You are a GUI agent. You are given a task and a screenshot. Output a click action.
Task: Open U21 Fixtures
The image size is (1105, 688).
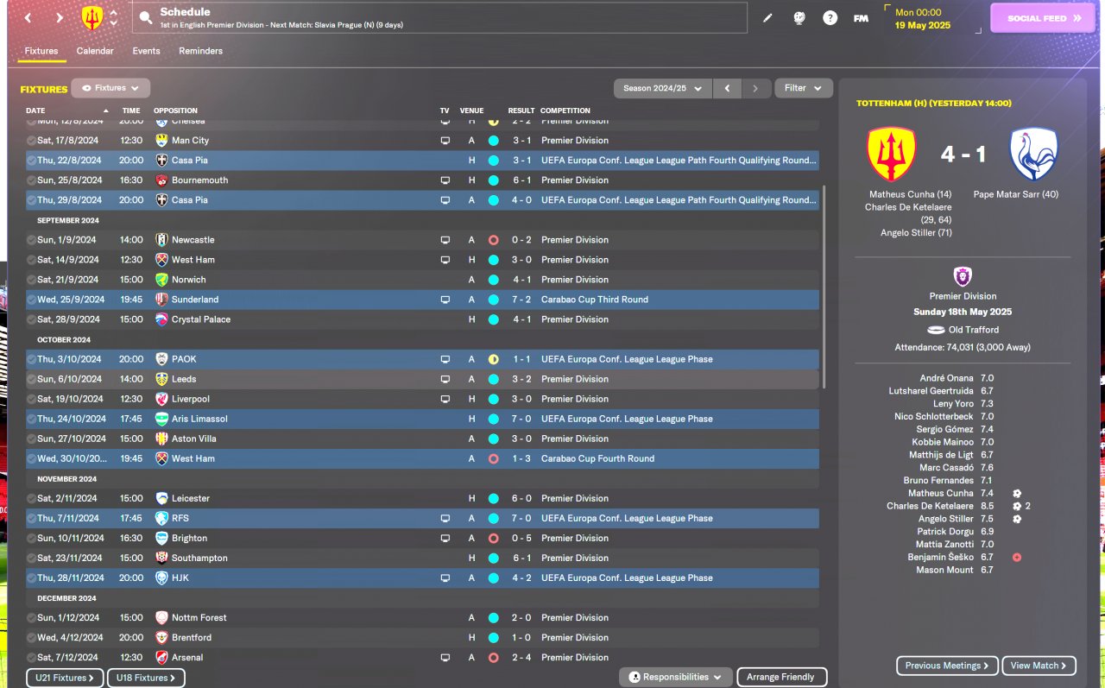(65, 679)
